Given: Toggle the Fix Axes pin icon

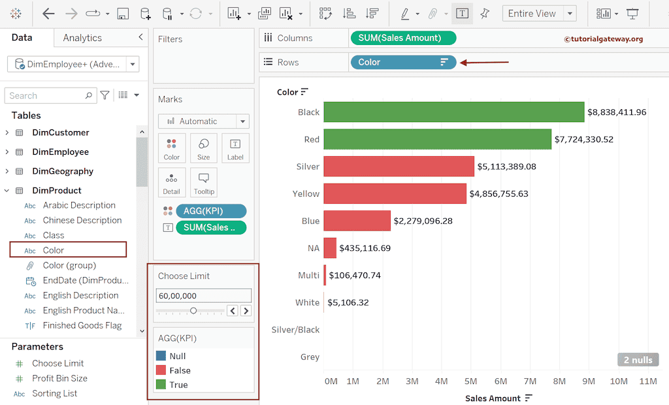Looking at the screenshot, I should click(x=484, y=13).
